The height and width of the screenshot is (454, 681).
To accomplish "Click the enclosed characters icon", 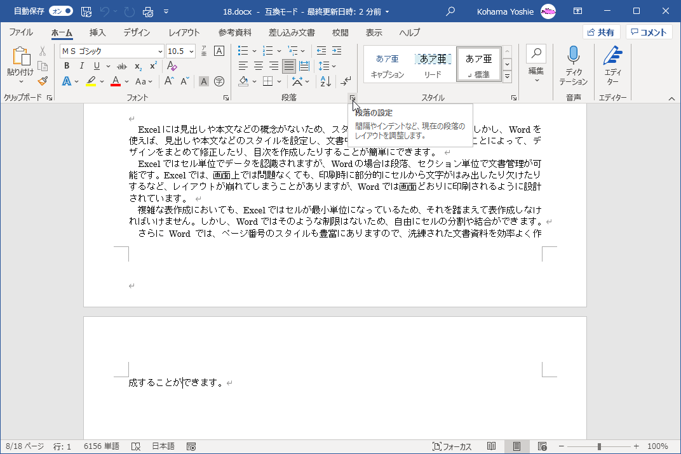I will click(x=219, y=81).
